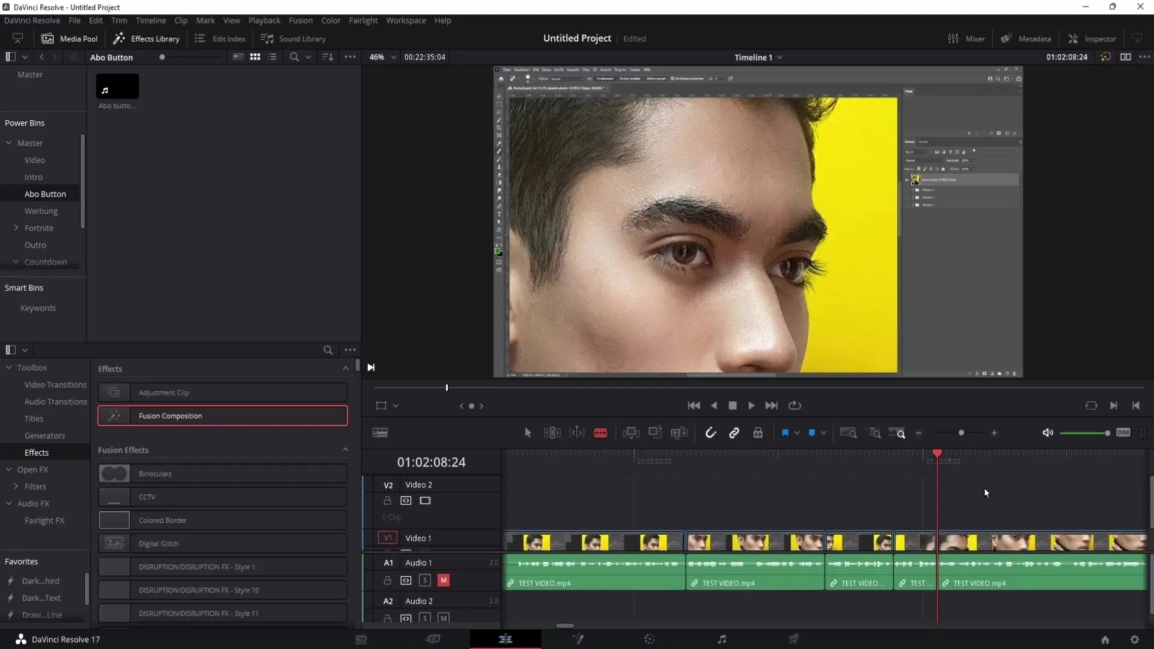This screenshot has width=1154, height=649.
Task: Click the Ripple Edit tool icon
Action: 552,432
